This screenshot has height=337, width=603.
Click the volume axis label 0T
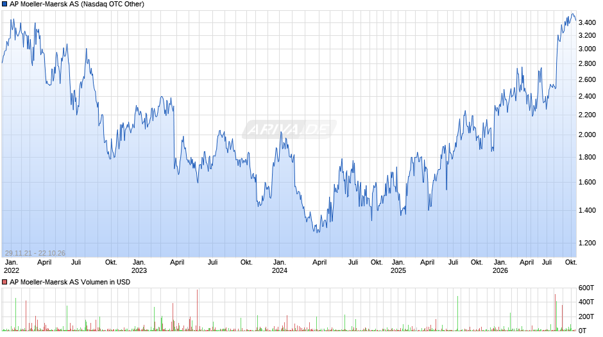582,331
